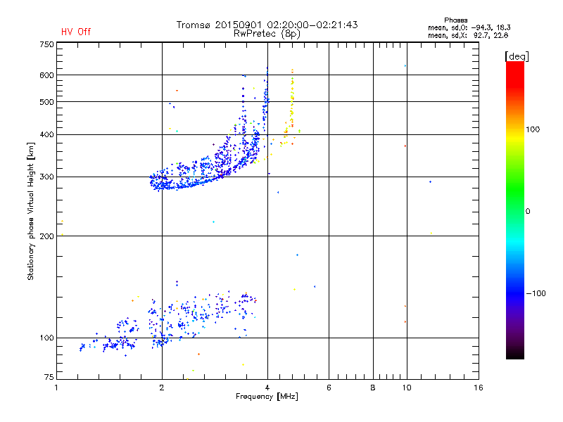Click the 'Frequency [MHz]' axis title

pos(267,397)
